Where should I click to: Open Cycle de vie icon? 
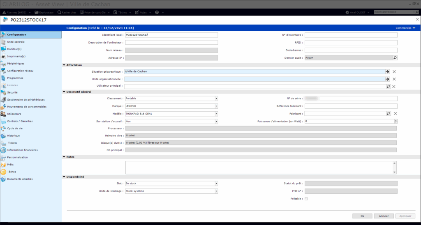click(3, 129)
